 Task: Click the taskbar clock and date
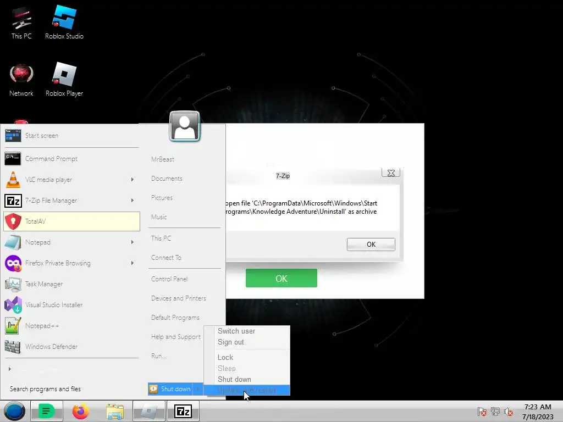[x=538, y=412]
